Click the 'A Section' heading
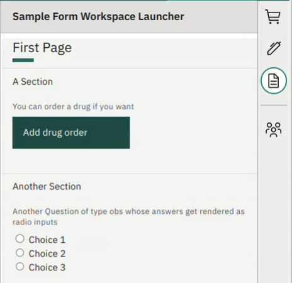This screenshot has width=292, height=283. [x=33, y=82]
